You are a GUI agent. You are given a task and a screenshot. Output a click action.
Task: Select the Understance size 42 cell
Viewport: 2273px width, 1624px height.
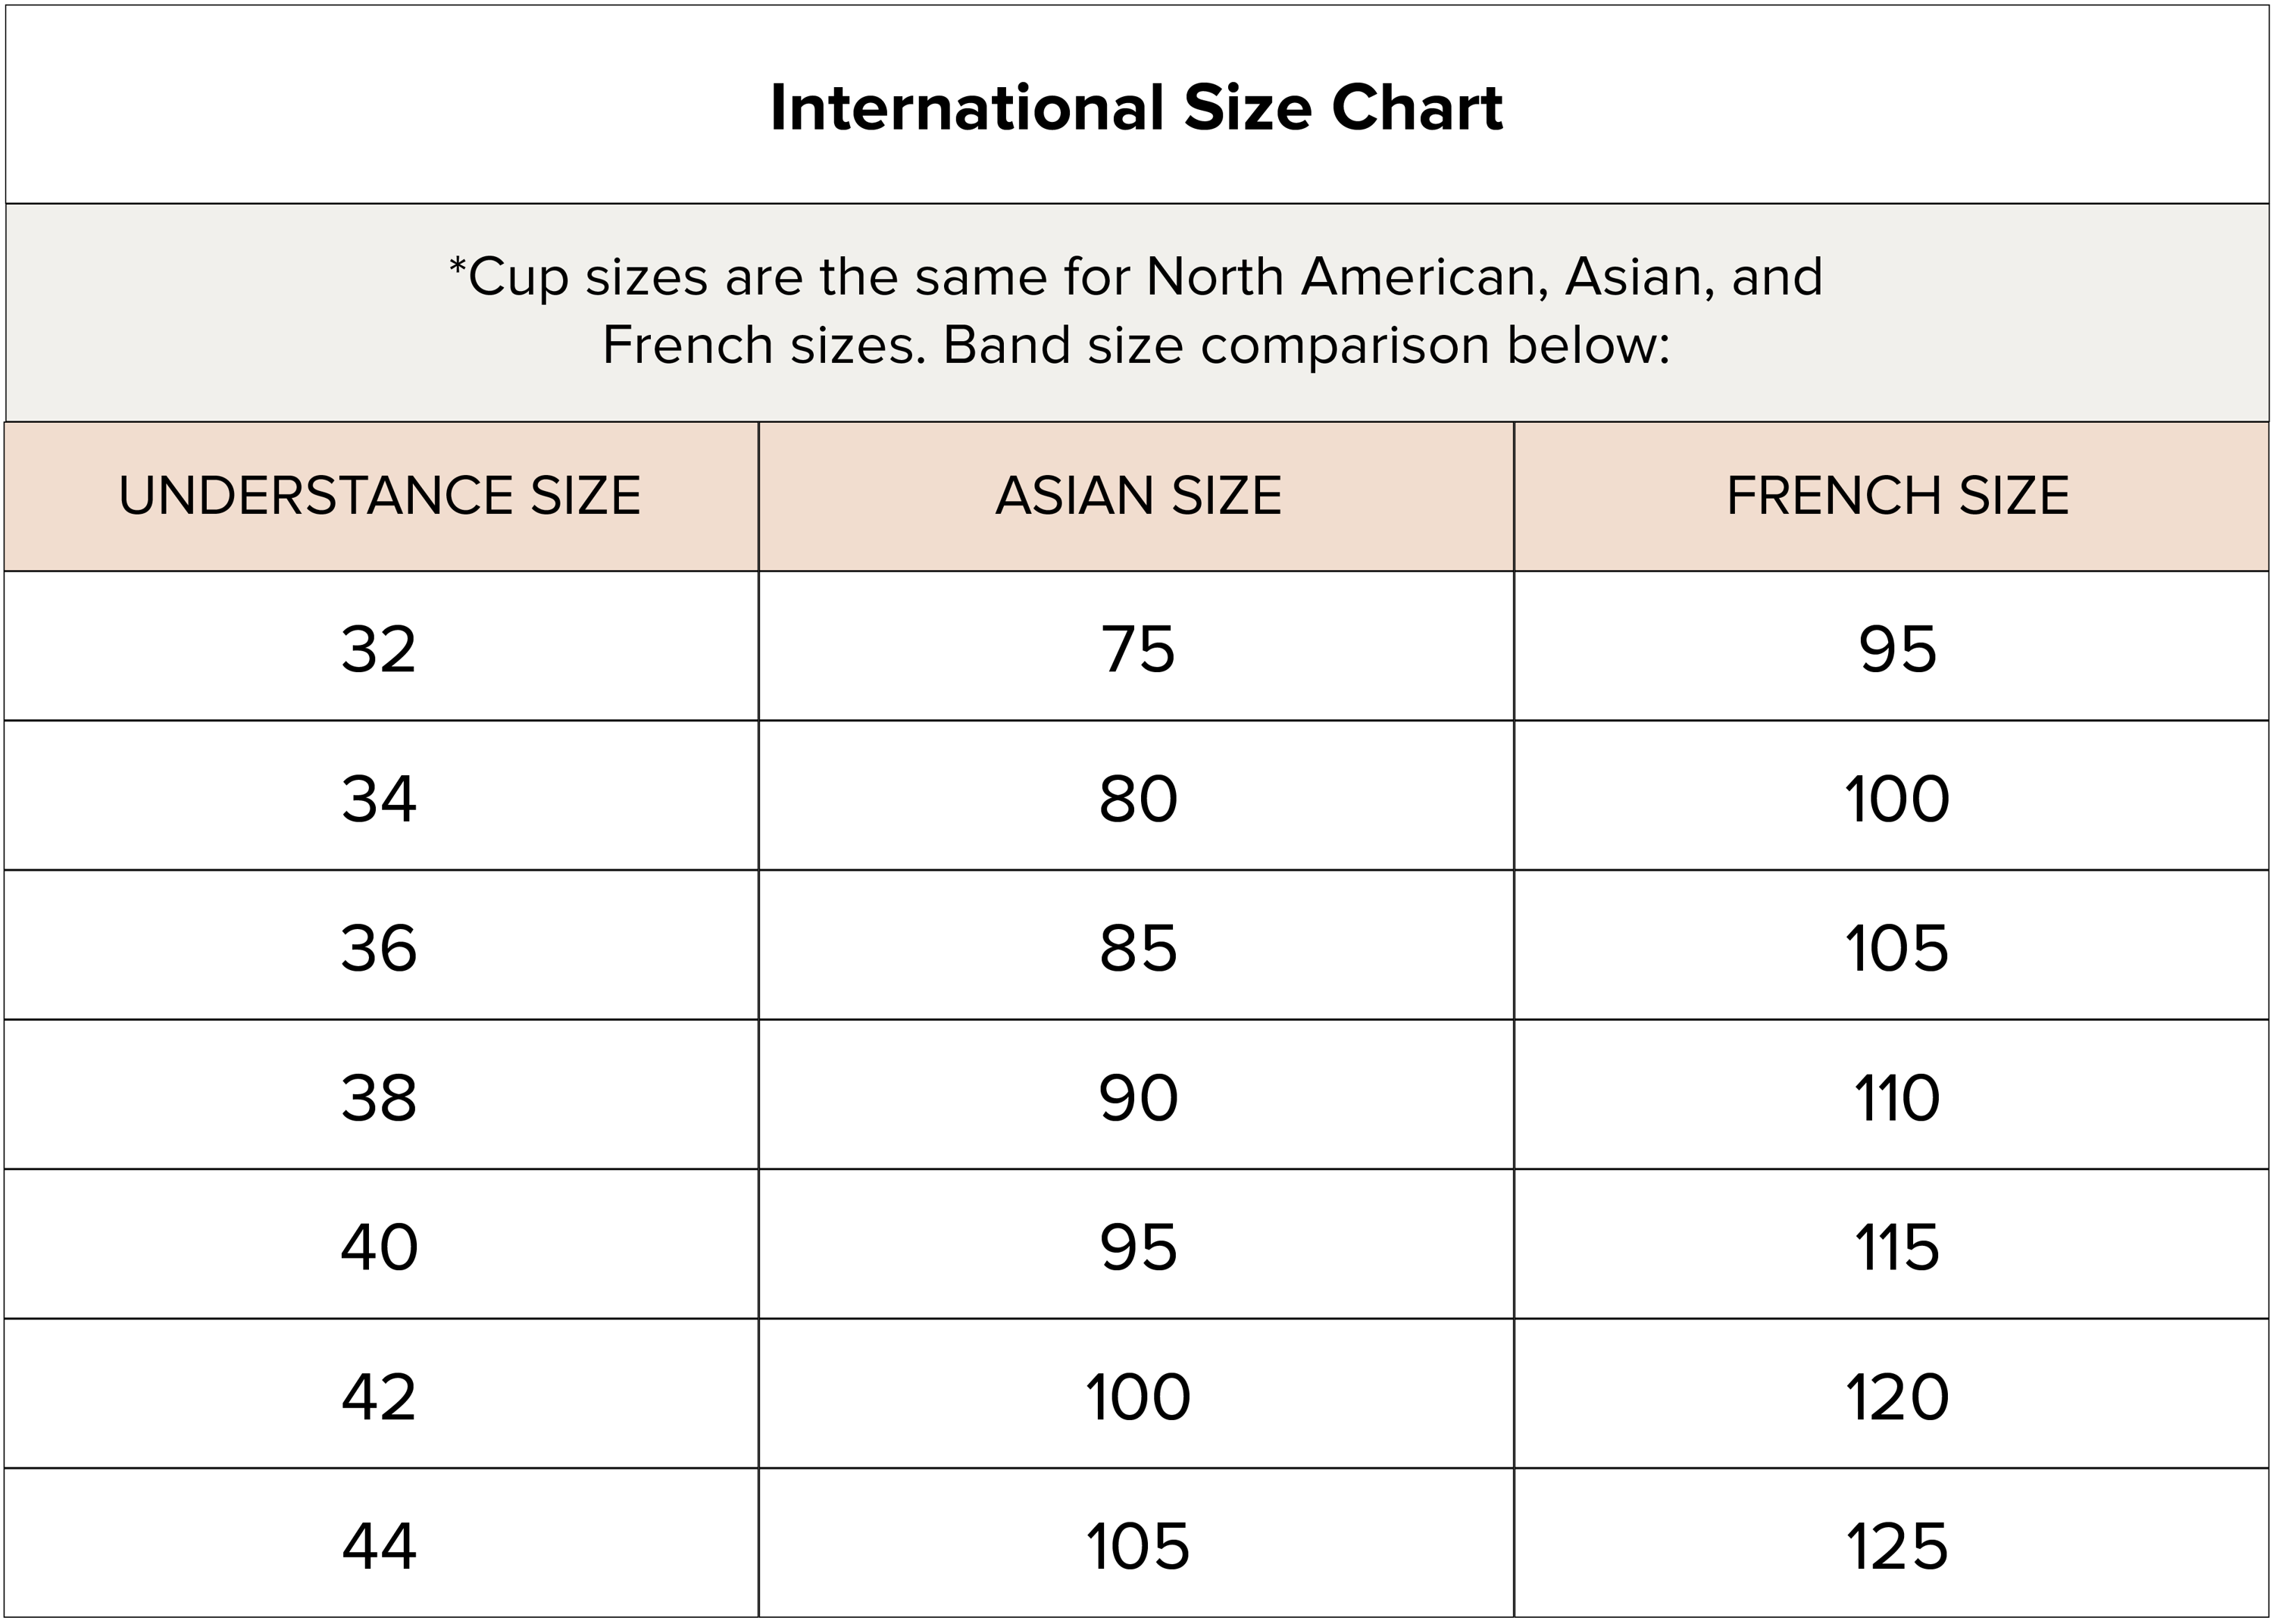380,1394
